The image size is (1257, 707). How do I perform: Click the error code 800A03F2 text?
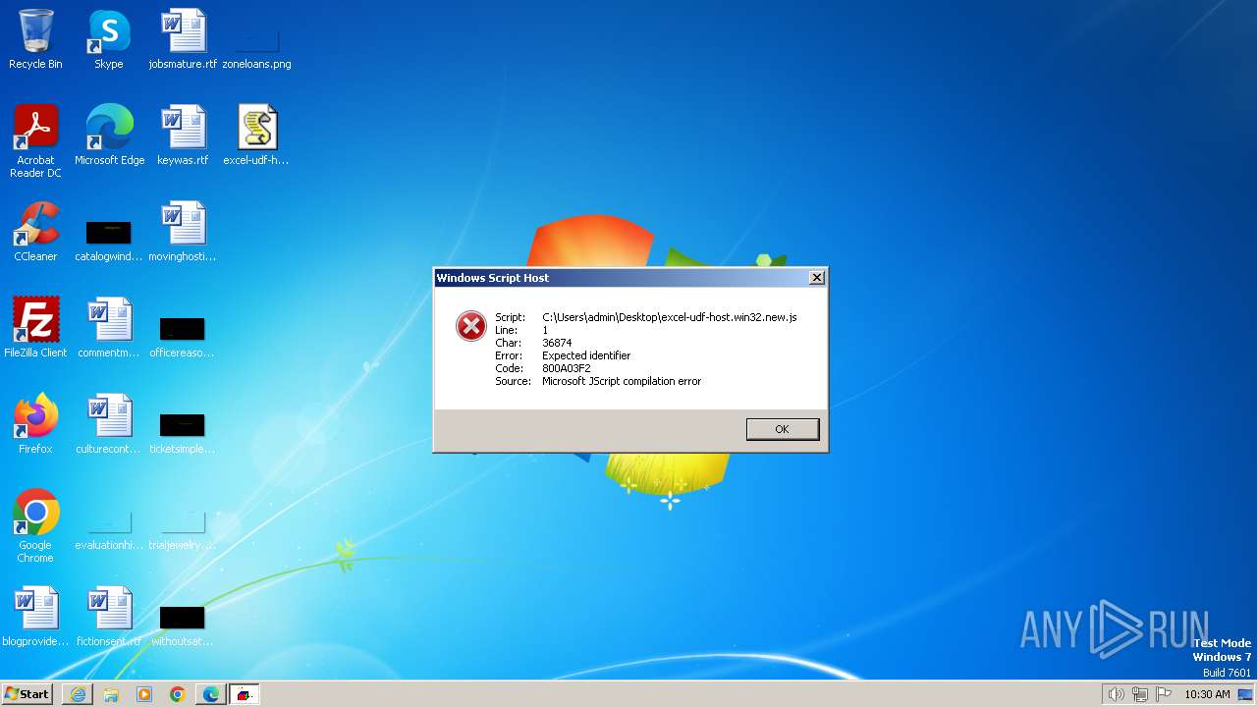567,368
